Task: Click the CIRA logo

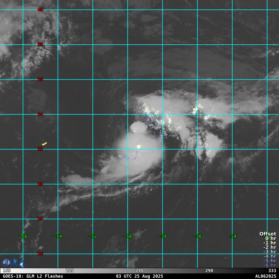Action: click(14, 263)
